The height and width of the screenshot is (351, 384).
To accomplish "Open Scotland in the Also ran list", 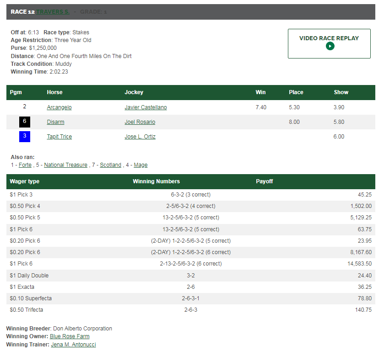I will pos(110,165).
